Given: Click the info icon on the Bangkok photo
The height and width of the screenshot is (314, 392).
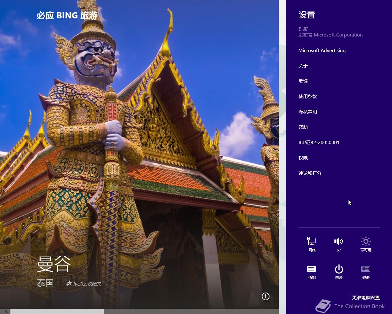Looking at the screenshot, I should click(x=266, y=296).
